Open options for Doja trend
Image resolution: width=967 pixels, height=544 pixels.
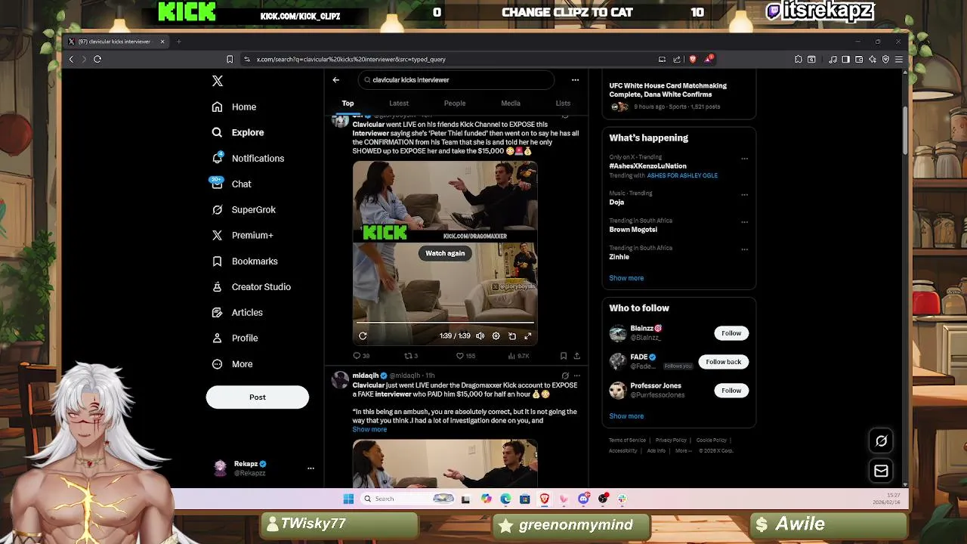tap(744, 194)
